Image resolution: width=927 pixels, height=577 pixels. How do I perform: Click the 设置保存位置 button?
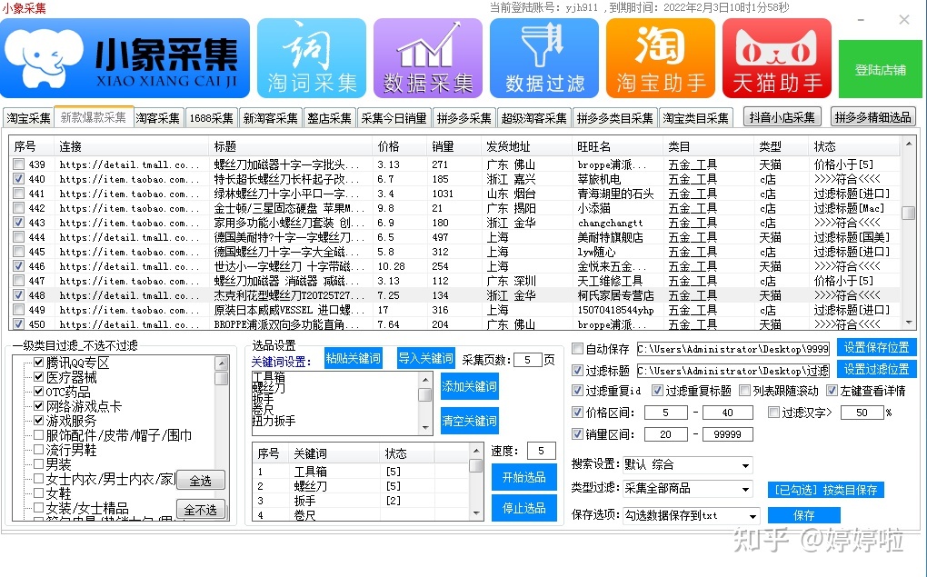[875, 348]
